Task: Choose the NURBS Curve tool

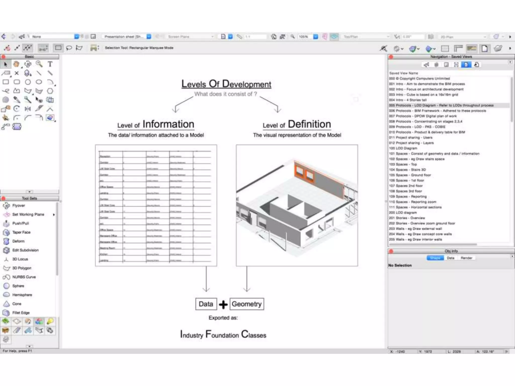Action: tap(24, 277)
